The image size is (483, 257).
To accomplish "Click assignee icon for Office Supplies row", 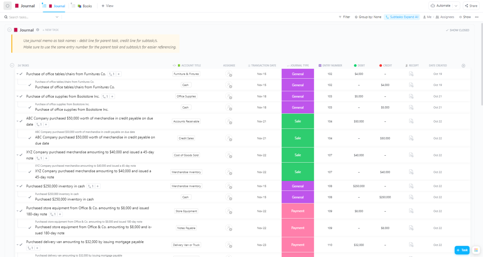I will 229,96.
